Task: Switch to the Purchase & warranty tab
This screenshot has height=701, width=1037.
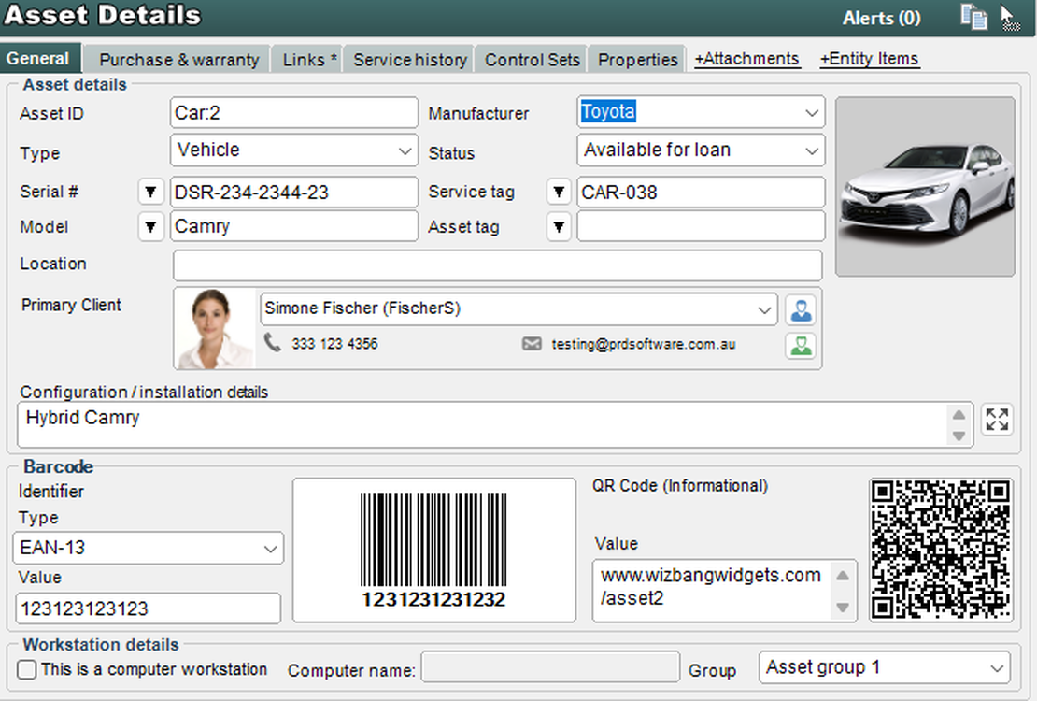Action: pyautogui.click(x=178, y=60)
